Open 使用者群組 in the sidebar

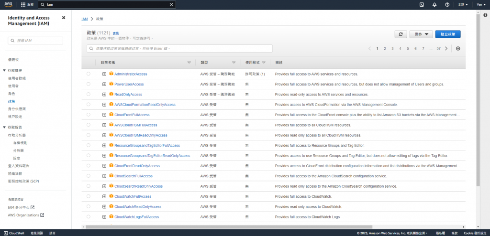[17, 78]
